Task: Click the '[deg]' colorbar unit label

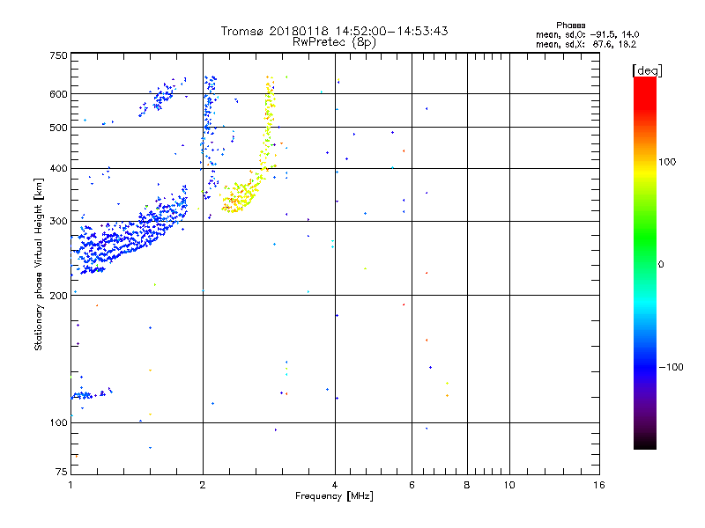Action: (647, 70)
